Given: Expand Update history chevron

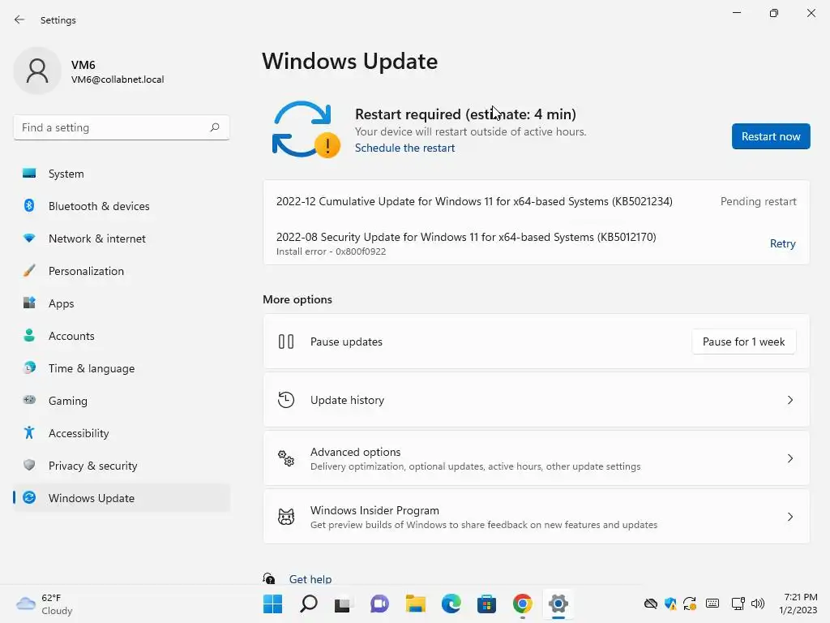Looking at the screenshot, I should tap(789, 400).
